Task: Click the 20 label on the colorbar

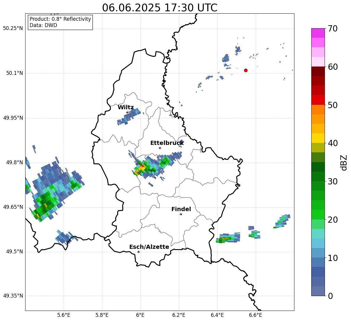Action: 333,219
